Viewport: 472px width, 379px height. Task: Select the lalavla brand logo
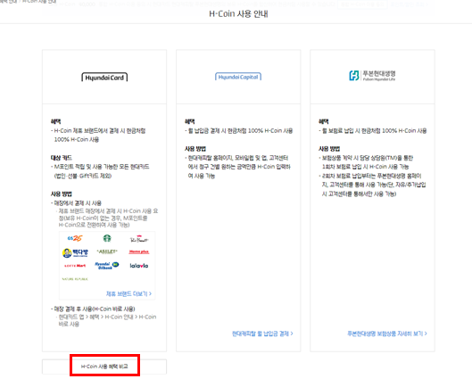[139, 266]
